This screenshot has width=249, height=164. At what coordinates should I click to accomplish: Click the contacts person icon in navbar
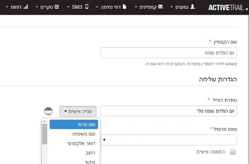(192, 7)
